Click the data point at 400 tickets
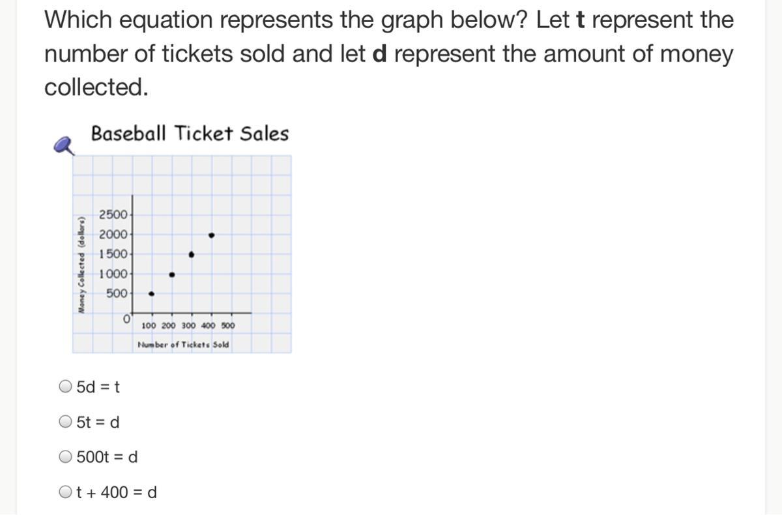 click(211, 235)
